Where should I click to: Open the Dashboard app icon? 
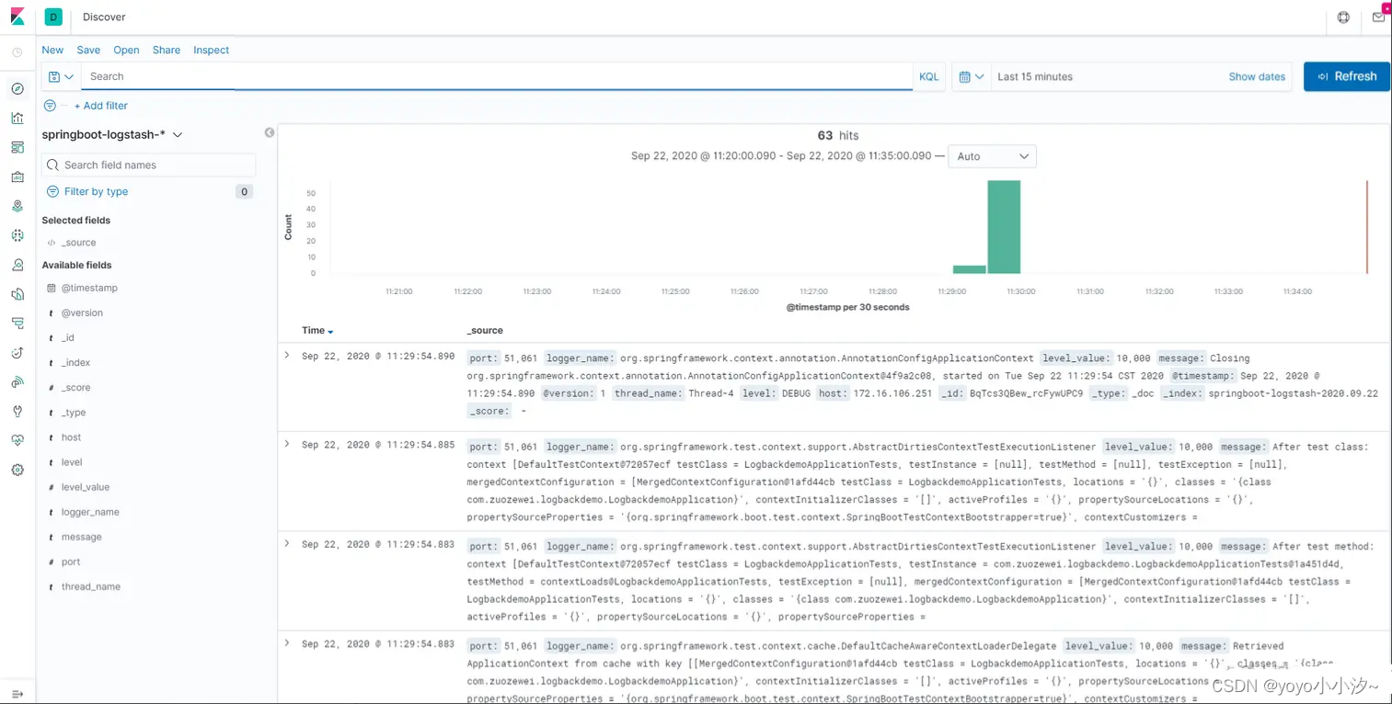(17, 147)
